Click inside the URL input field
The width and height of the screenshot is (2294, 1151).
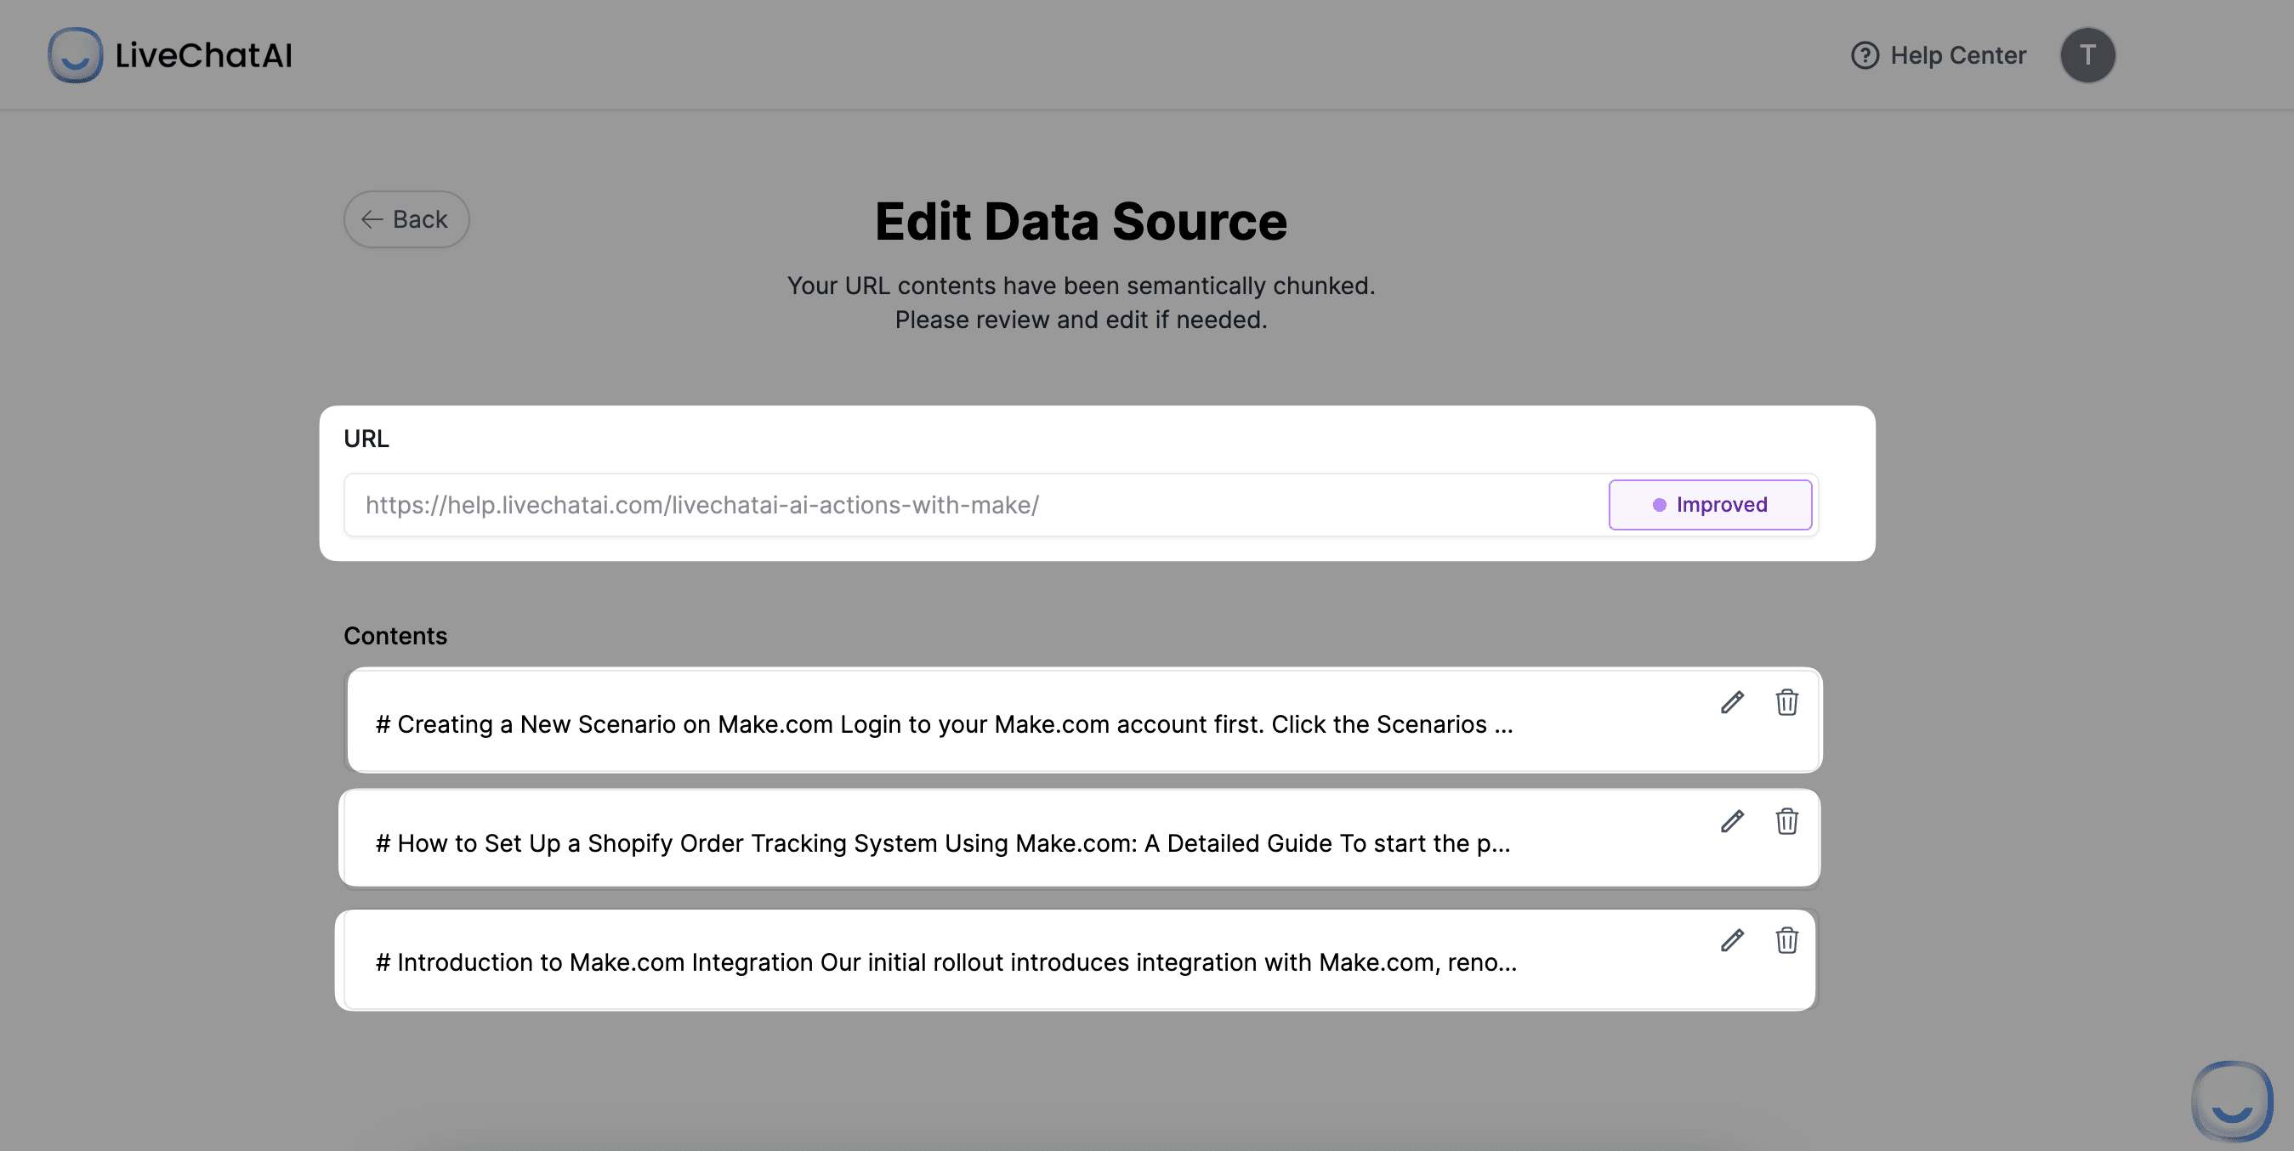pos(890,504)
